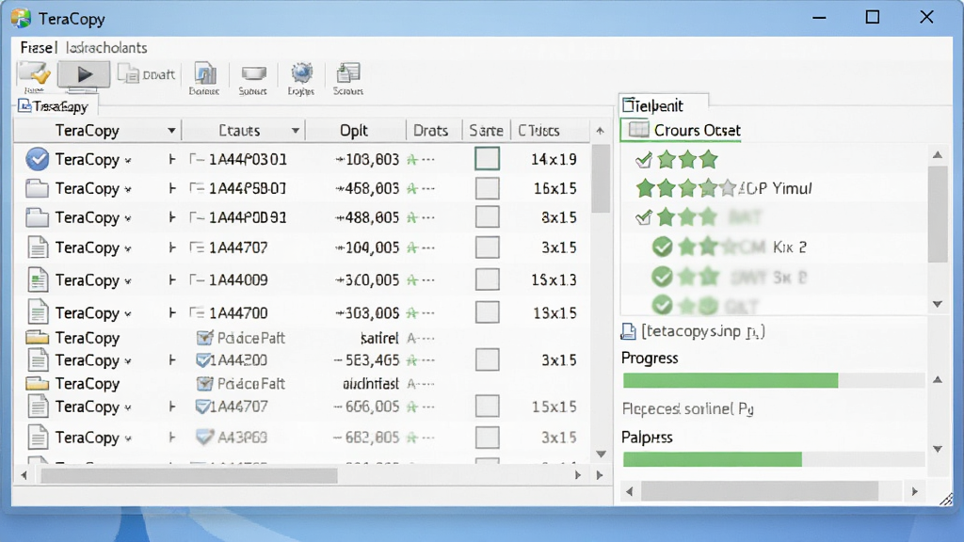Expand the tree marker of the 1A44200 row
Image resolution: width=964 pixels, height=542 pixels.
(x=172, y=360)
